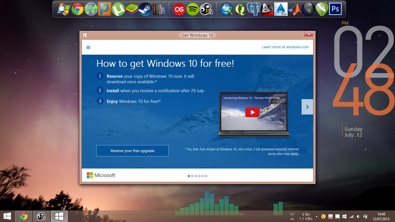The image size is (395, 222).
Task: Launch the Tor Browser dock icon
Action: click(x=91, y=9)
